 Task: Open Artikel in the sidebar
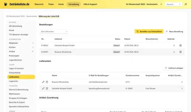[12, 52]
